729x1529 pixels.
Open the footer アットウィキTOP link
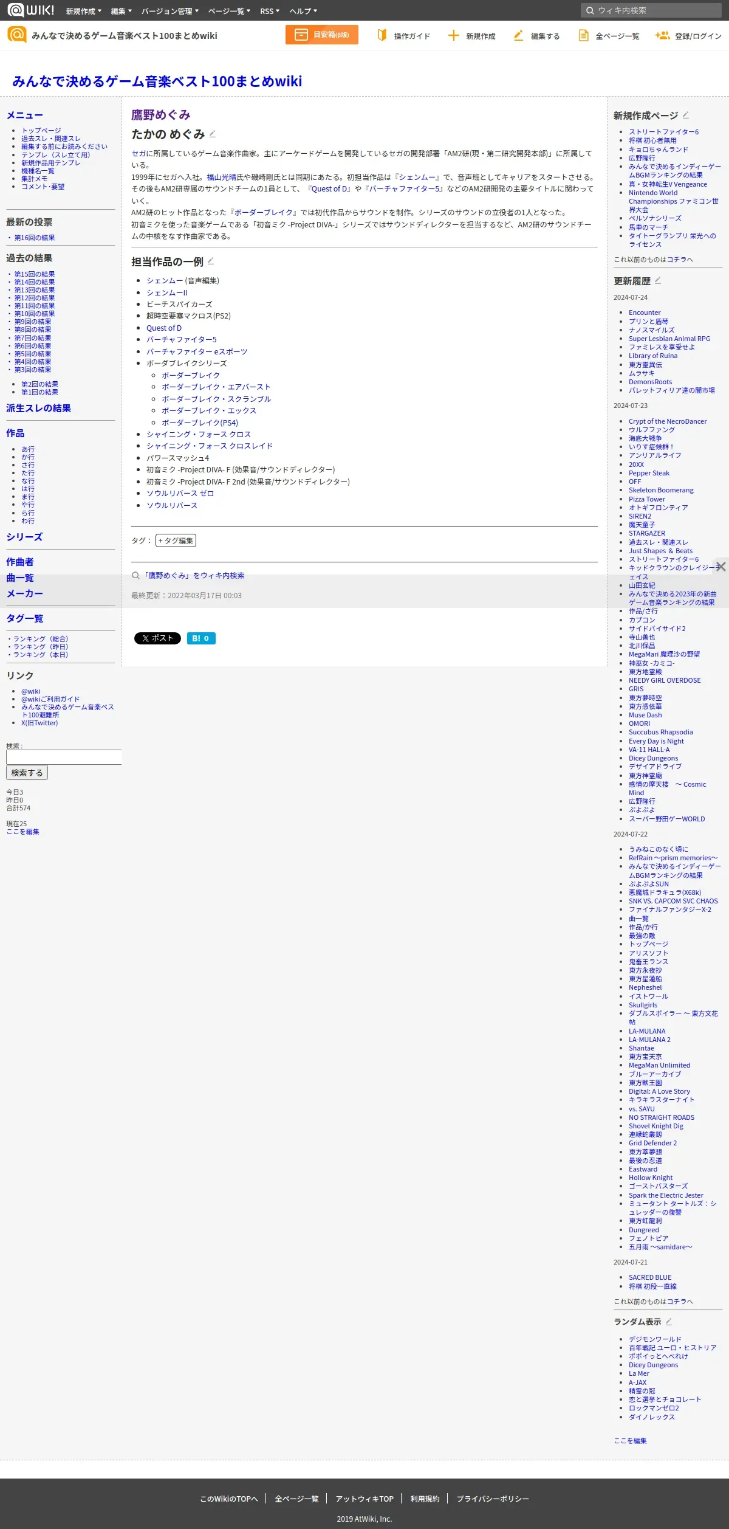364,1499
